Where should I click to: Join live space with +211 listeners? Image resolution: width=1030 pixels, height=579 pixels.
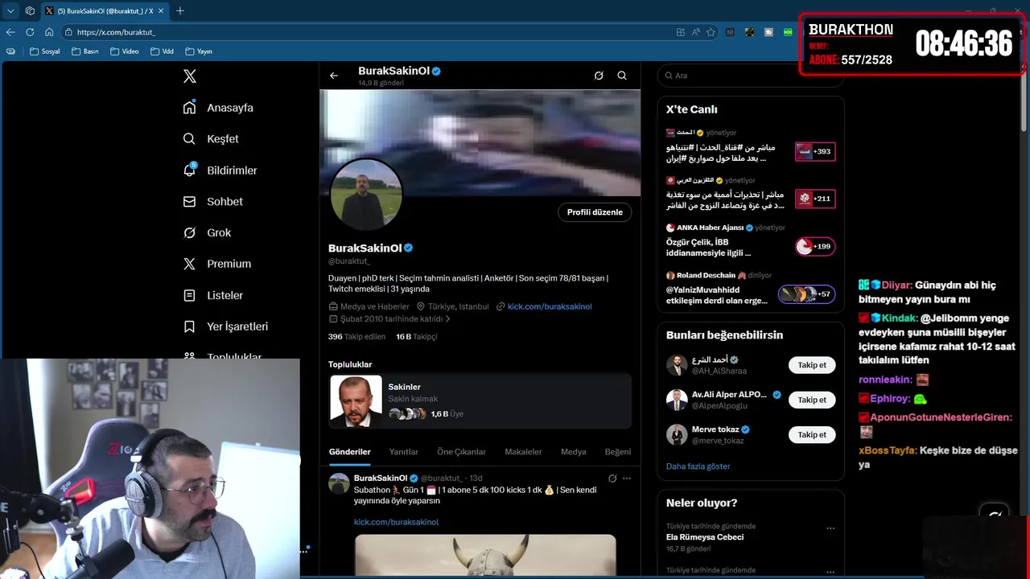point(815,199)
